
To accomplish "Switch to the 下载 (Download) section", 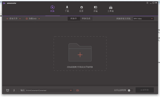I will click(x=67, y=9).
